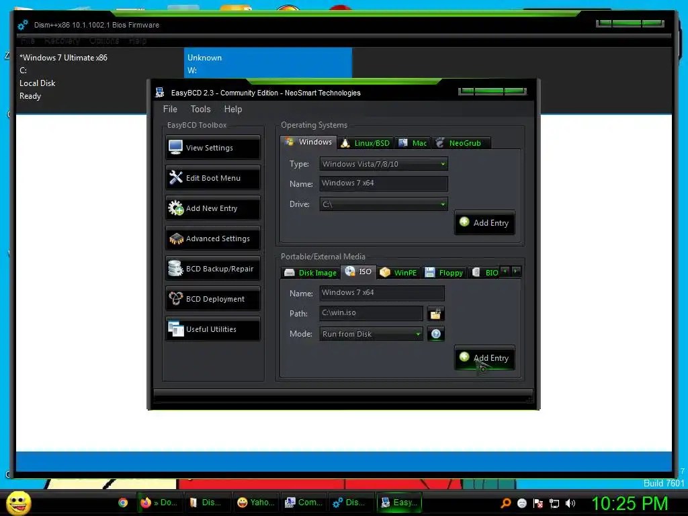Screen dimensions: 688x516
Task: Open BCD Deployment section
Action: (x=213, y=299)
